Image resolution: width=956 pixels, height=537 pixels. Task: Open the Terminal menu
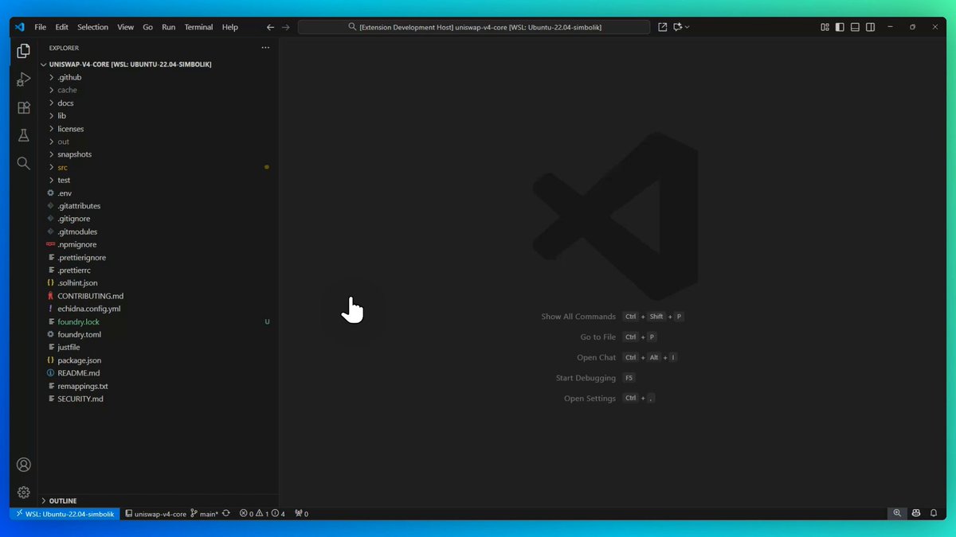click(198, 27)
